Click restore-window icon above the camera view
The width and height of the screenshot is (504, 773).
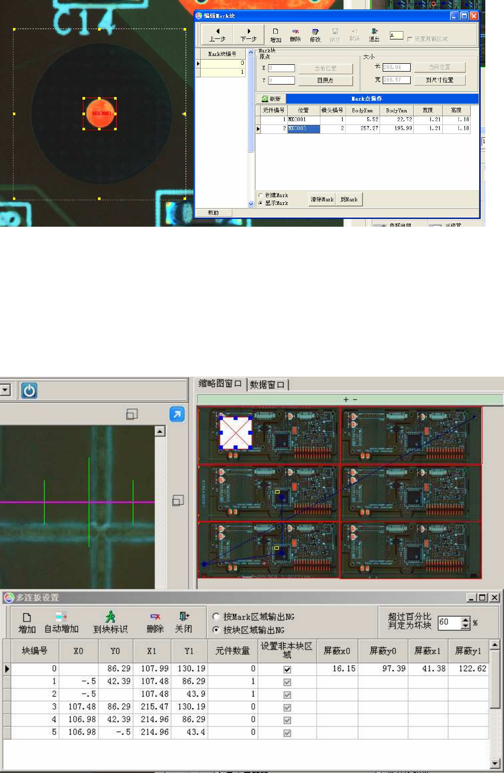coord(132,414)
